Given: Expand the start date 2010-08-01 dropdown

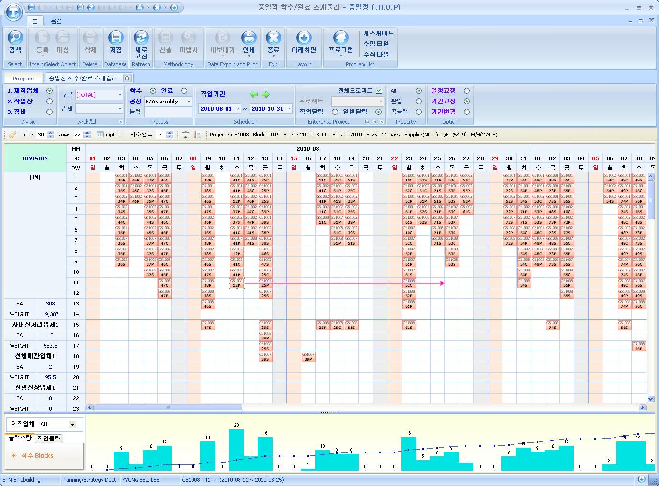Looking at the screenshot, I should click(238, 109).
